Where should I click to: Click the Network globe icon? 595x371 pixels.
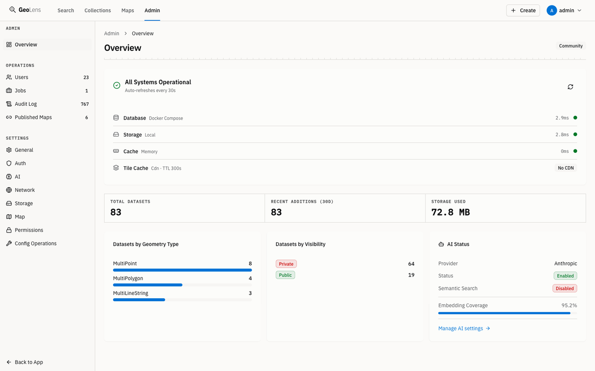pos(9,190)
